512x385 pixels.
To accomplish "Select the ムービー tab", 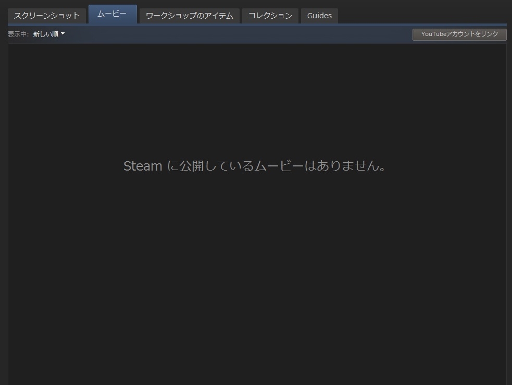I will point(113,14).
